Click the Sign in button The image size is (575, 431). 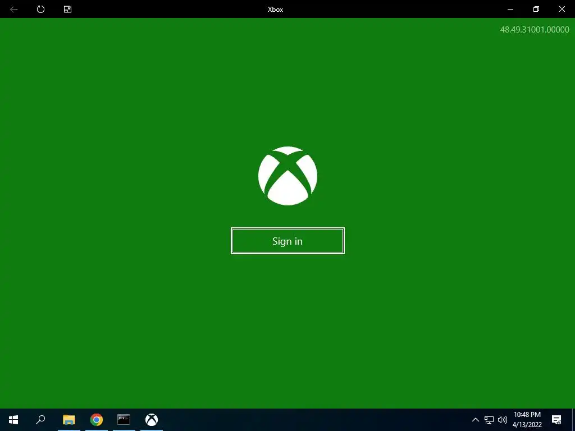coord(287,241)
